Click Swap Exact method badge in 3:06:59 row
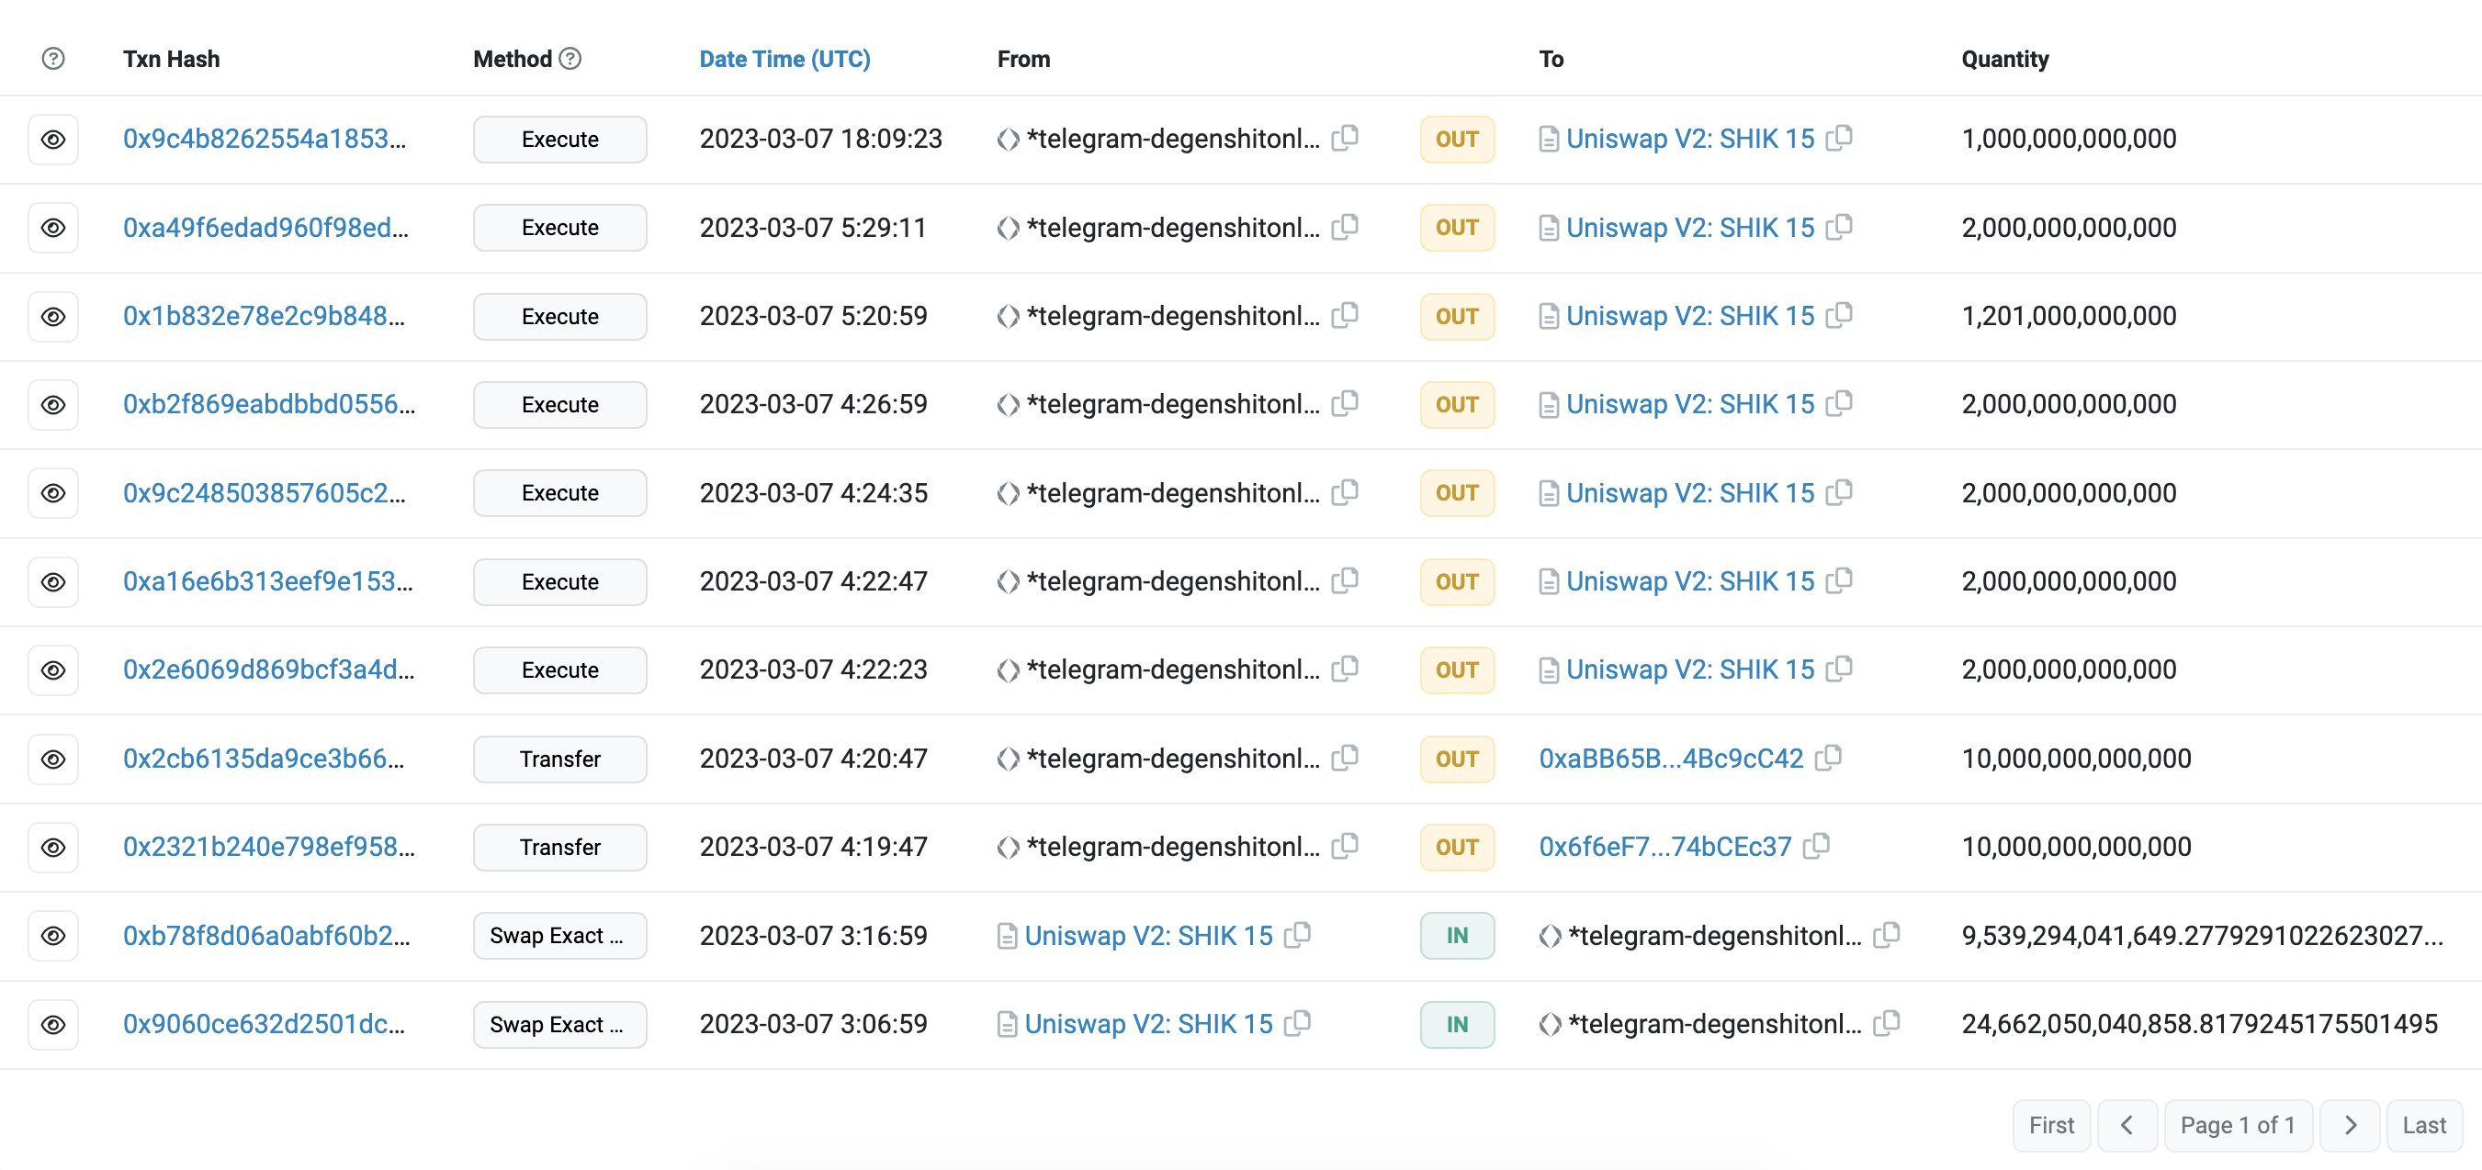Image resolution: width=2482 pixels, height=1170 pixels. click(559, 1025)
